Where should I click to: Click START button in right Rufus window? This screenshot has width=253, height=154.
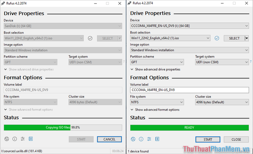coord(208,140)
